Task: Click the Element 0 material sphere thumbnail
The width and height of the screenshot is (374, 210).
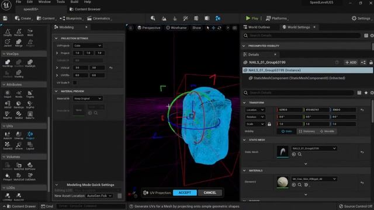Action: [282, 183]
